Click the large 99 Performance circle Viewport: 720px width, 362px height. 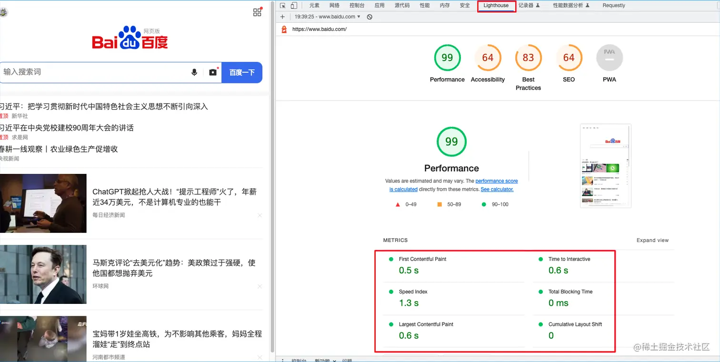point(451,141)
